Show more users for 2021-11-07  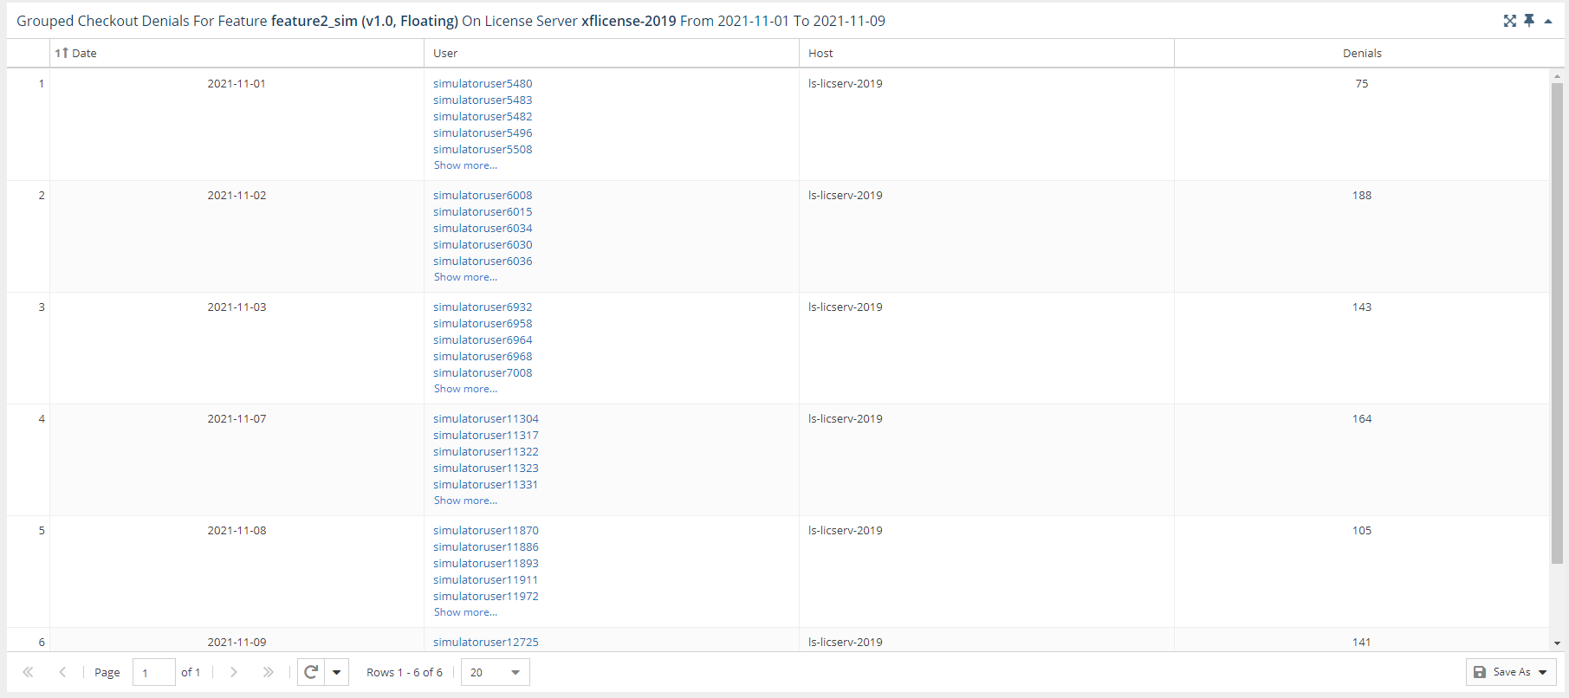[x=465, y=501]
